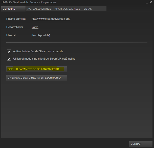Click the 'Activar la interfaz de Steam' label text
The image size is (154, 148).
[38, 51]
